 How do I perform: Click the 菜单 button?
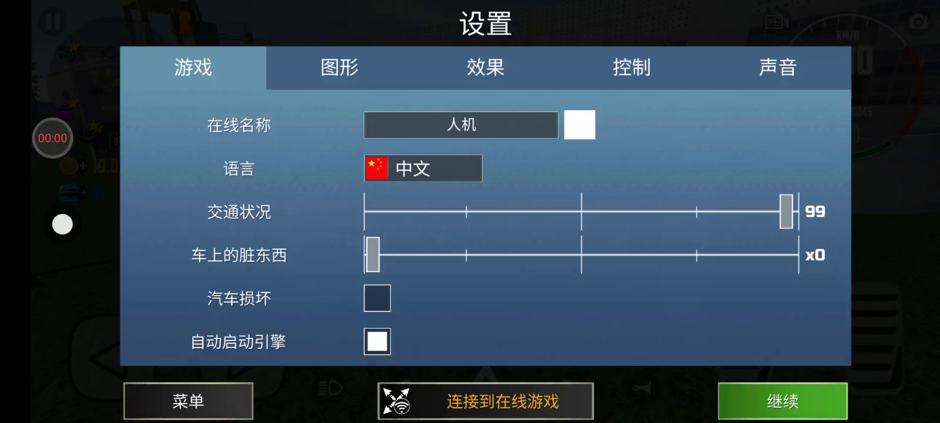(x=188, y=401)
